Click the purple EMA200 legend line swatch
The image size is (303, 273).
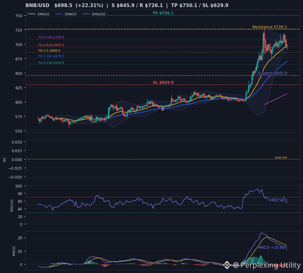click(x=86, y=14)
